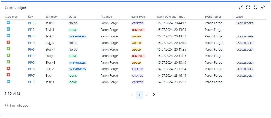
Task: Sort by Event Date and Time column
Action: (171, 17)
